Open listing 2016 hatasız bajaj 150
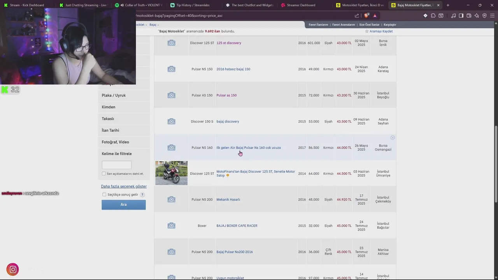498x280 pixels. pos(233,69)
